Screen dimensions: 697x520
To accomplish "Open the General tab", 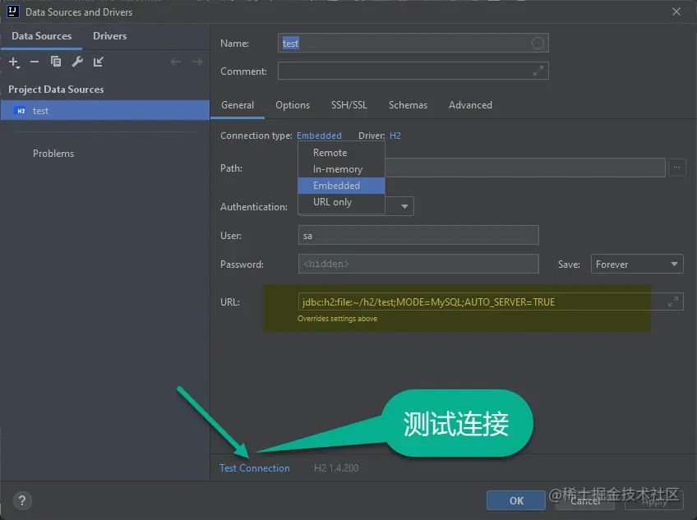I will click(x=238, y=105).
